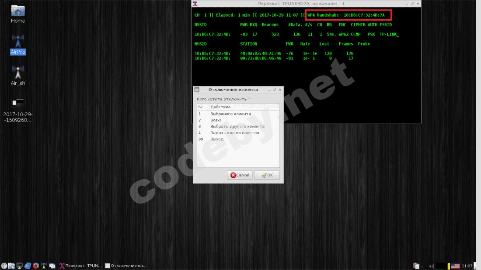This screenshot has height=270, width=481.
Task: Click the US flag keyboard layout indicator
Action: (455, 266)
